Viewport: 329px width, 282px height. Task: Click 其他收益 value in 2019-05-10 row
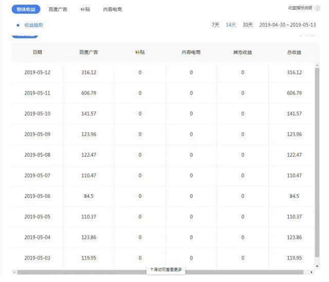[x=243, y=114]
